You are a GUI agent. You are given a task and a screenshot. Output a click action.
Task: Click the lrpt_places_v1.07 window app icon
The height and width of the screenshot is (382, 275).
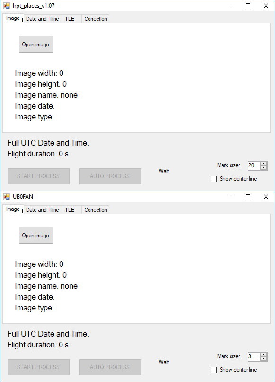click(7, 6)
